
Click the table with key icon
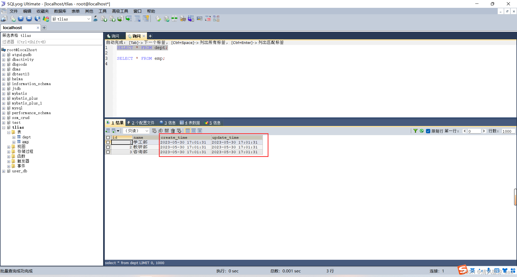pyautogui.click(x=146, y=19)
